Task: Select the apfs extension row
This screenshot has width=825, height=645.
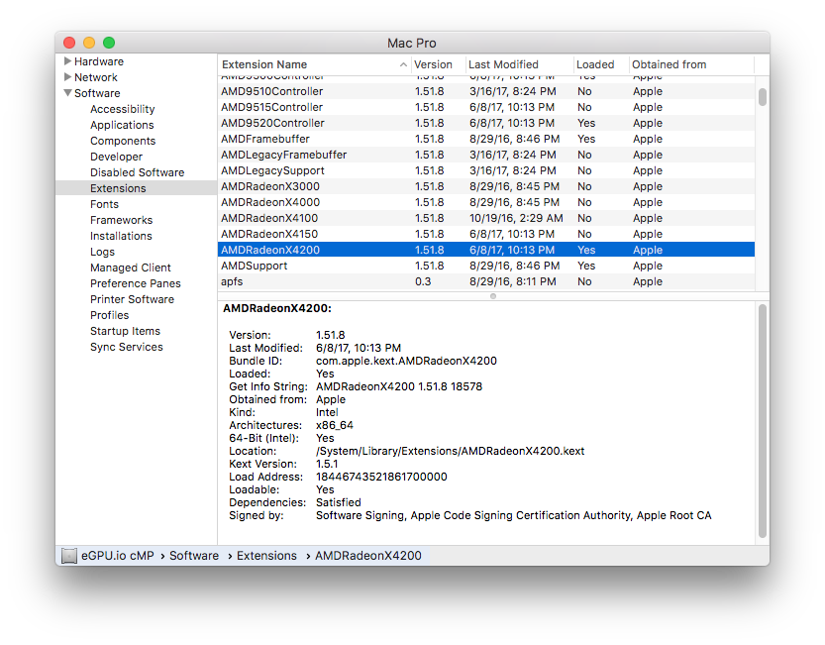Action: coord(486,281)
